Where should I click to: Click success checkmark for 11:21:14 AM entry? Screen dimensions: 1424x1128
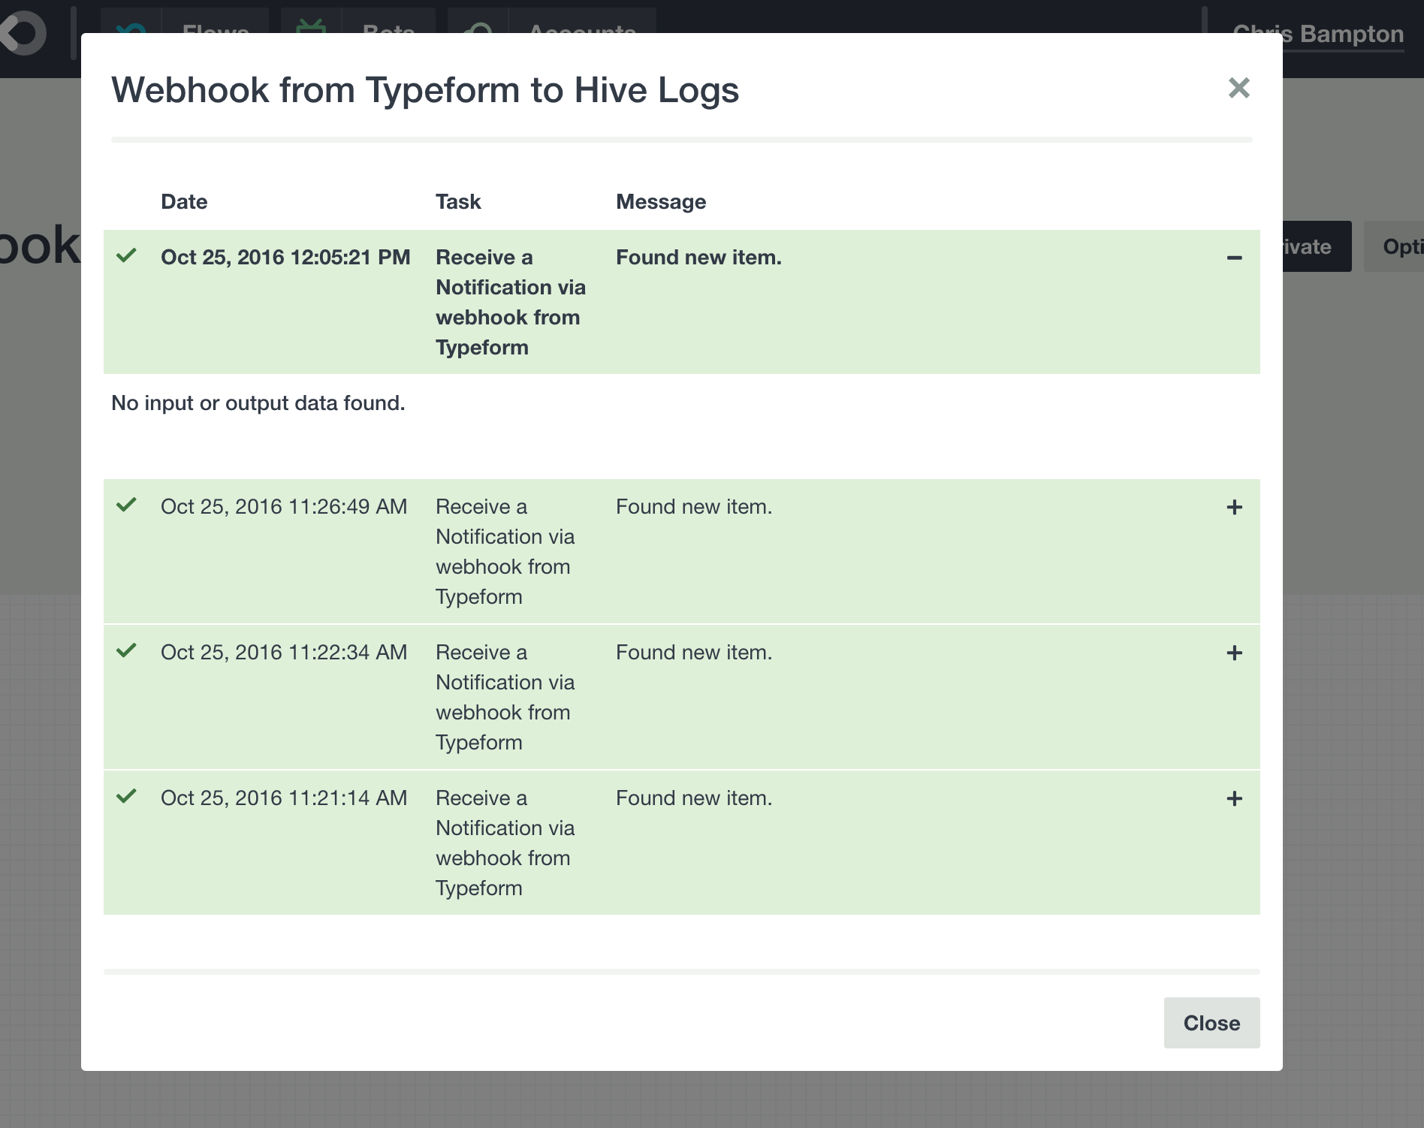click(x=126, y=796)
